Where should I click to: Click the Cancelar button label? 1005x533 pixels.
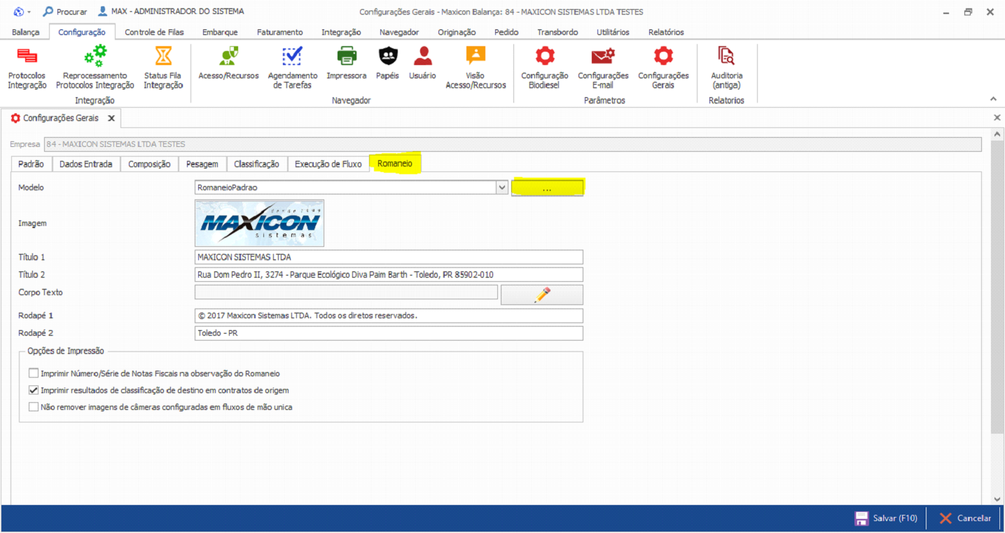(974, 518)
